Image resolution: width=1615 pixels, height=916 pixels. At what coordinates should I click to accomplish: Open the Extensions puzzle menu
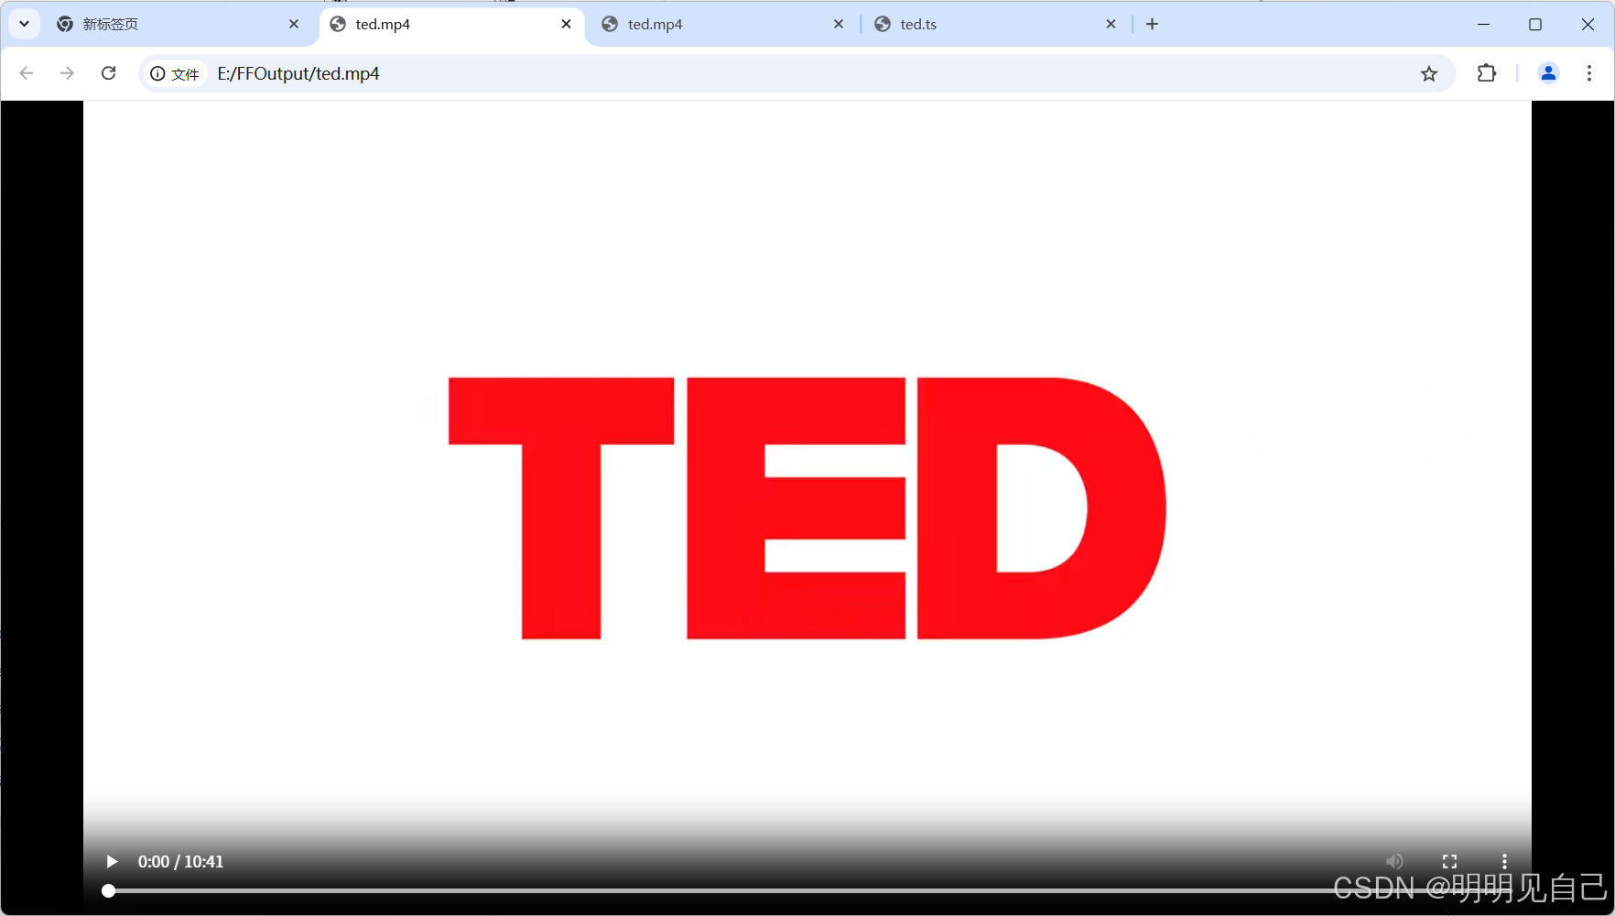click(1487, 73)
